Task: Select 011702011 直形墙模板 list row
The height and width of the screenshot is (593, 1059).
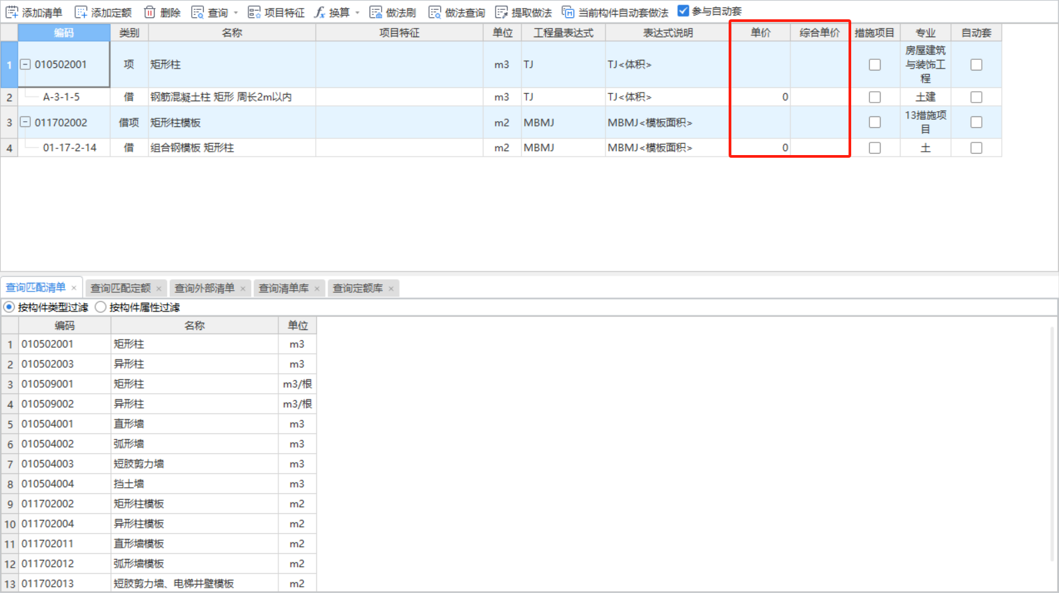Action: point(159,544)
